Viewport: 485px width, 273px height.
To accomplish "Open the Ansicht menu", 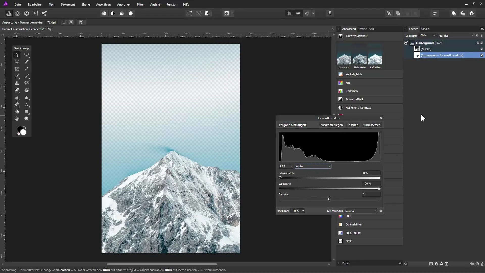I will (155, 5).
